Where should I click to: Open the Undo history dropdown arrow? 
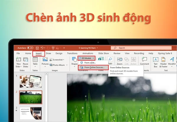pos(45,48)
